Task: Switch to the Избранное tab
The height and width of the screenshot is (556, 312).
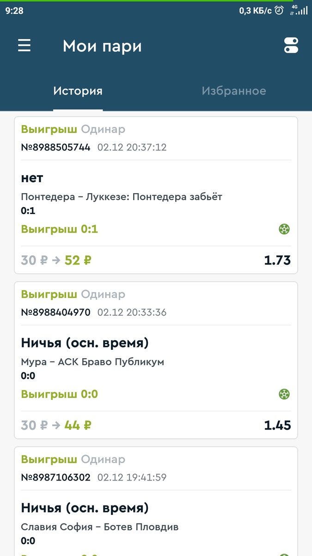Action: pyautogui.click(x=233, y=91)
